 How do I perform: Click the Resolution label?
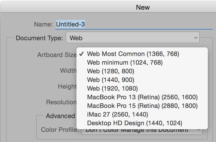(x=61, y=102)
